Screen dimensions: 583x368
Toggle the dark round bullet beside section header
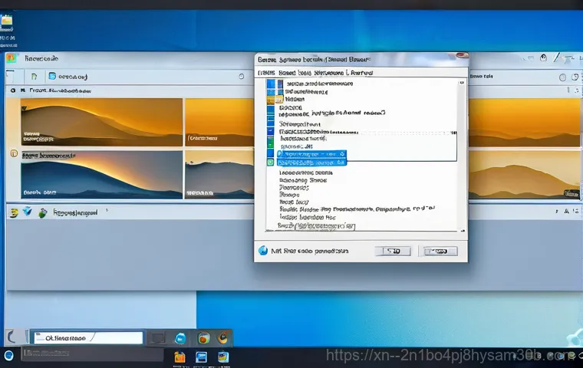point(12,90)
